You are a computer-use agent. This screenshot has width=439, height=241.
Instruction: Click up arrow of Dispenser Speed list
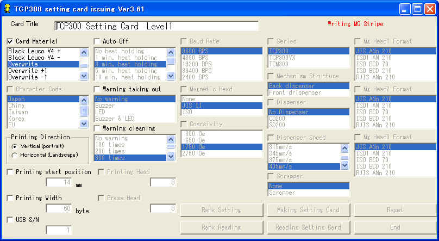344,148
